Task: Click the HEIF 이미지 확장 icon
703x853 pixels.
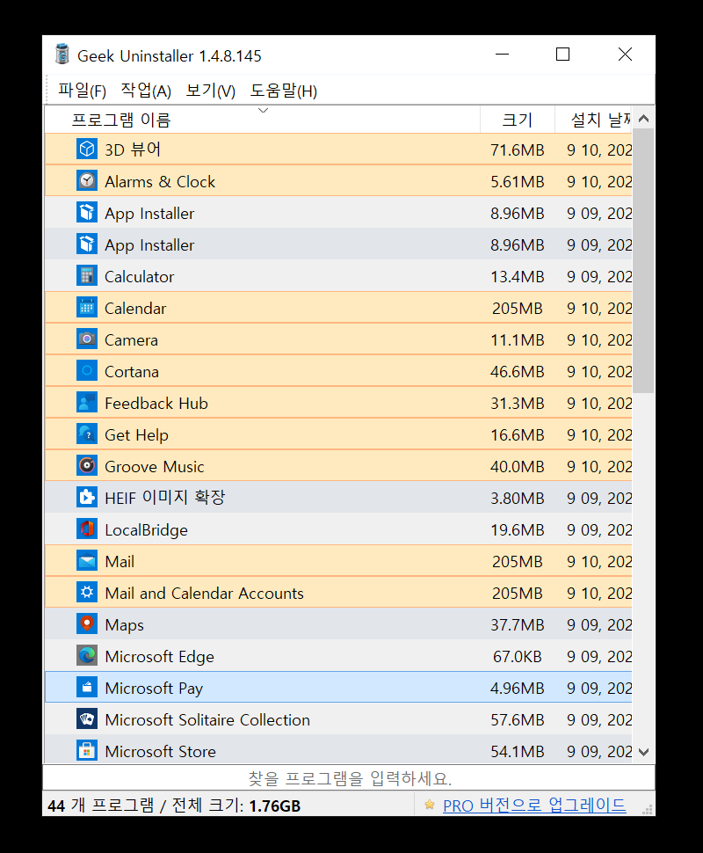Action: [x=87, y=497]
